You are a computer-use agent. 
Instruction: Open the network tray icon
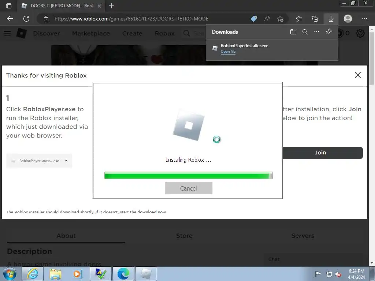pos(329,274)
